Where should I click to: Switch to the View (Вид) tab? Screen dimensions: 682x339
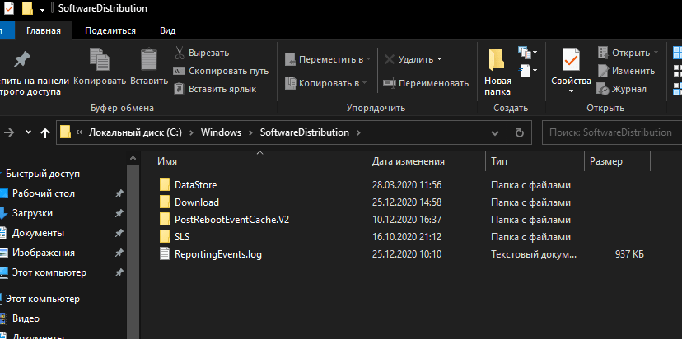[167, 30]
